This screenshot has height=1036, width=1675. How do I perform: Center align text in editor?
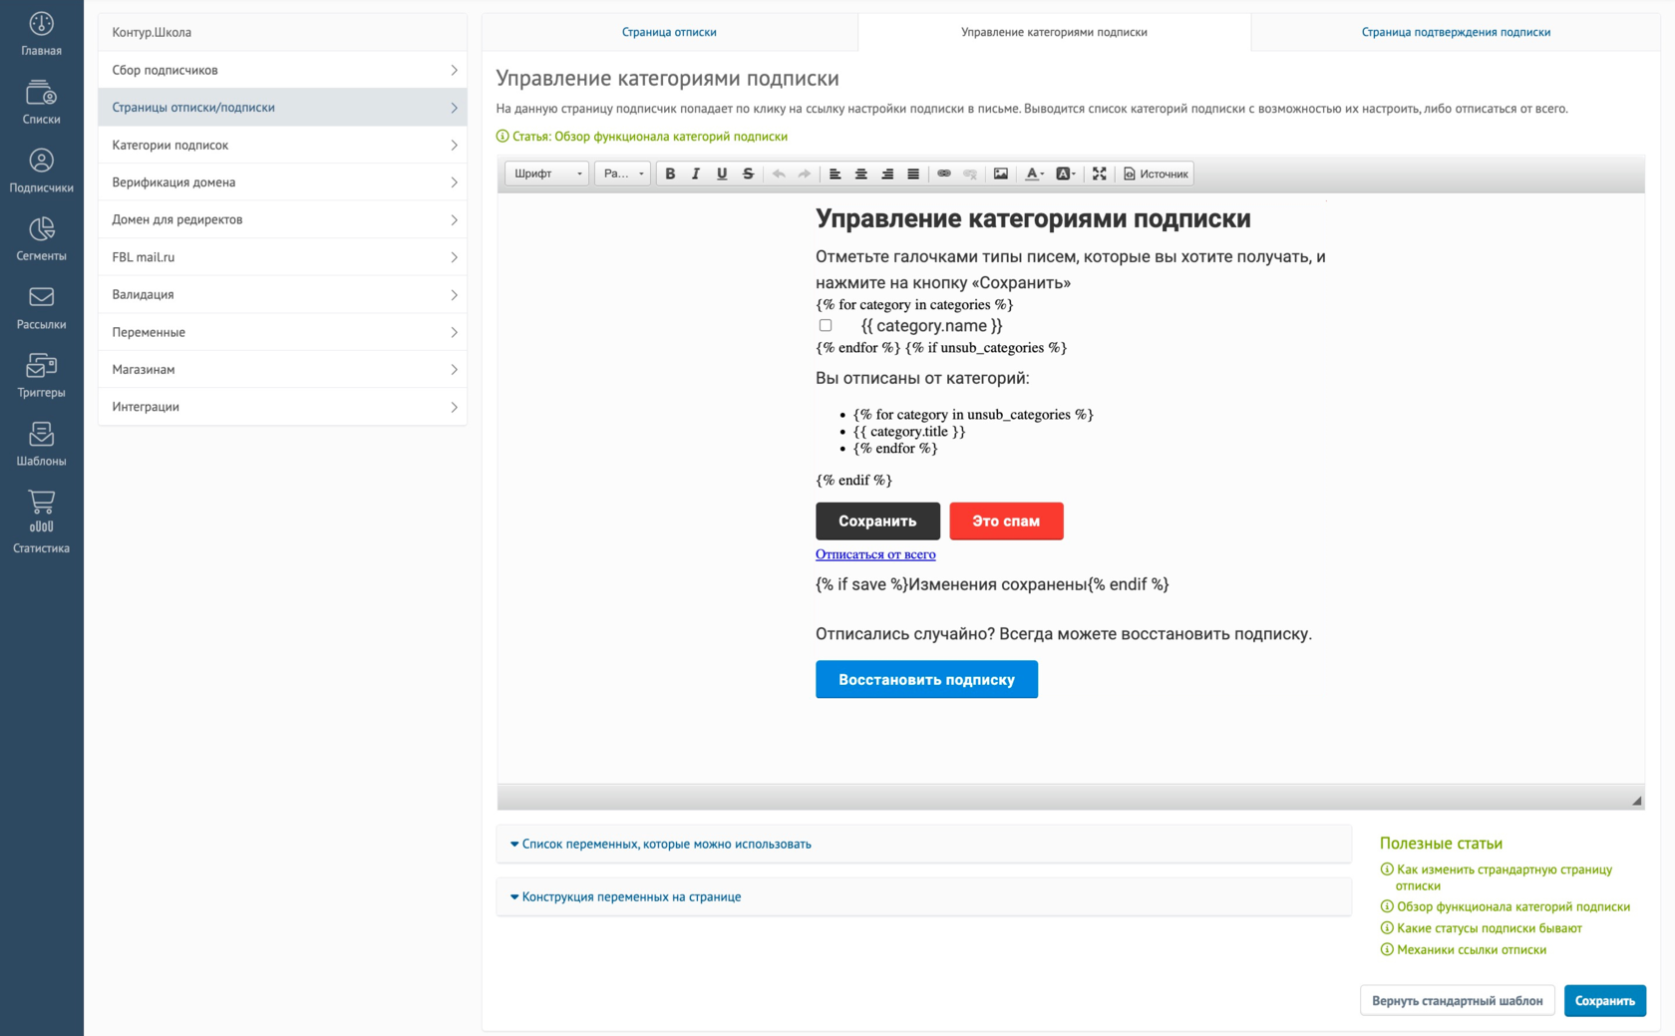coord(861,173)
